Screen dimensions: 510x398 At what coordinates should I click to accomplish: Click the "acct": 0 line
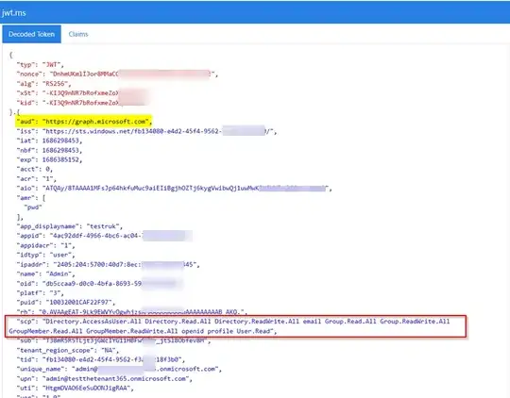35,169
